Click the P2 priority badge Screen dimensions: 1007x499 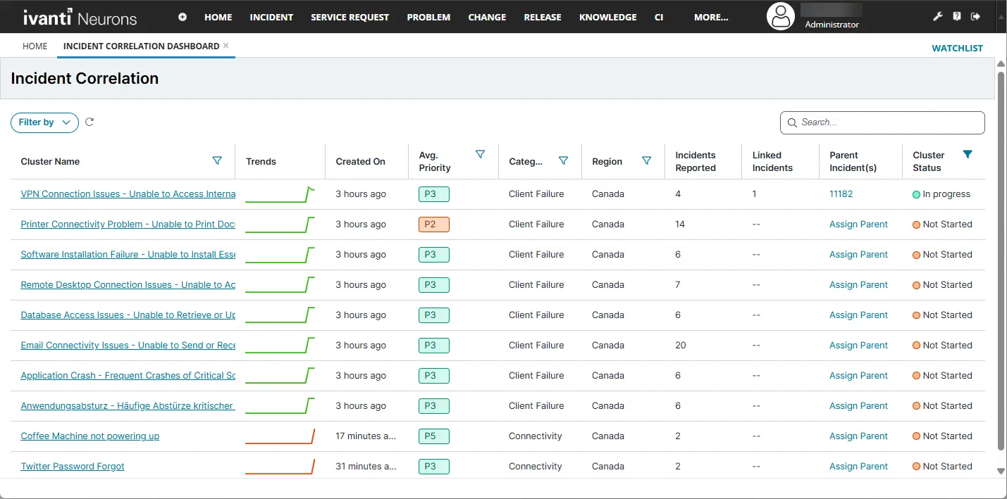point(433,225)
